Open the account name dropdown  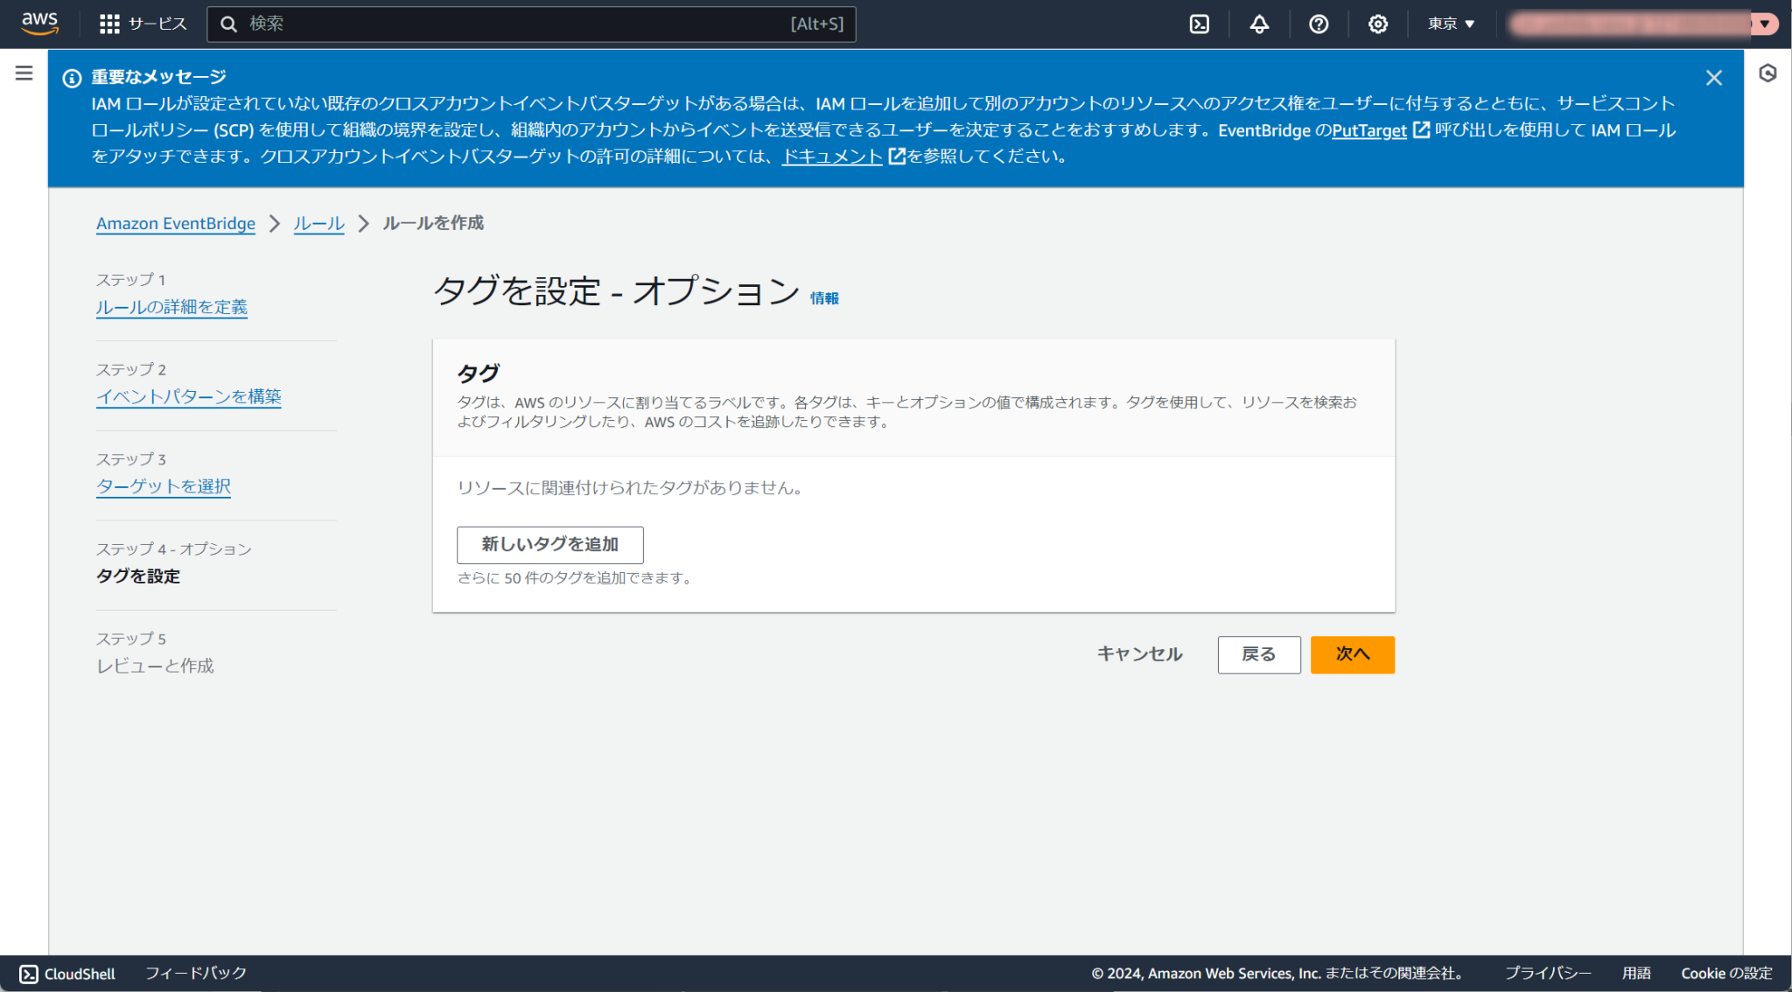click(1636, 24)
